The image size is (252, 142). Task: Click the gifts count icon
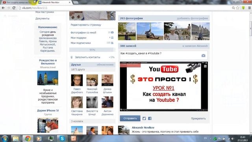click(x=112, y=38)
